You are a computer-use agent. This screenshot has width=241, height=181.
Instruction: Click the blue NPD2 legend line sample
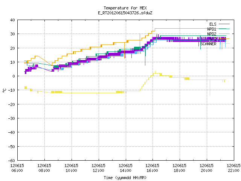(x=224, y=34)
